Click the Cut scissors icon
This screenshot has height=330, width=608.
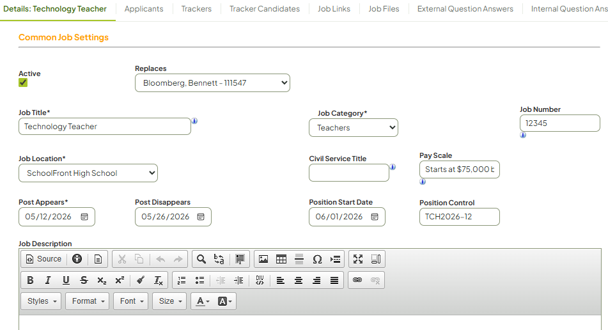point(121,259)
